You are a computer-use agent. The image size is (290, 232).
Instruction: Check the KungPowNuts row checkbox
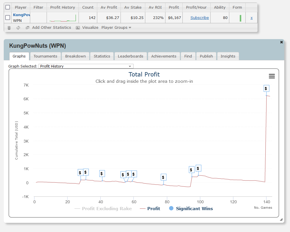pos(8,18)
